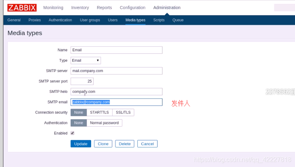Screen dimensions: 295x167
Task: Open the Reports menu
Action: [104, 8]
